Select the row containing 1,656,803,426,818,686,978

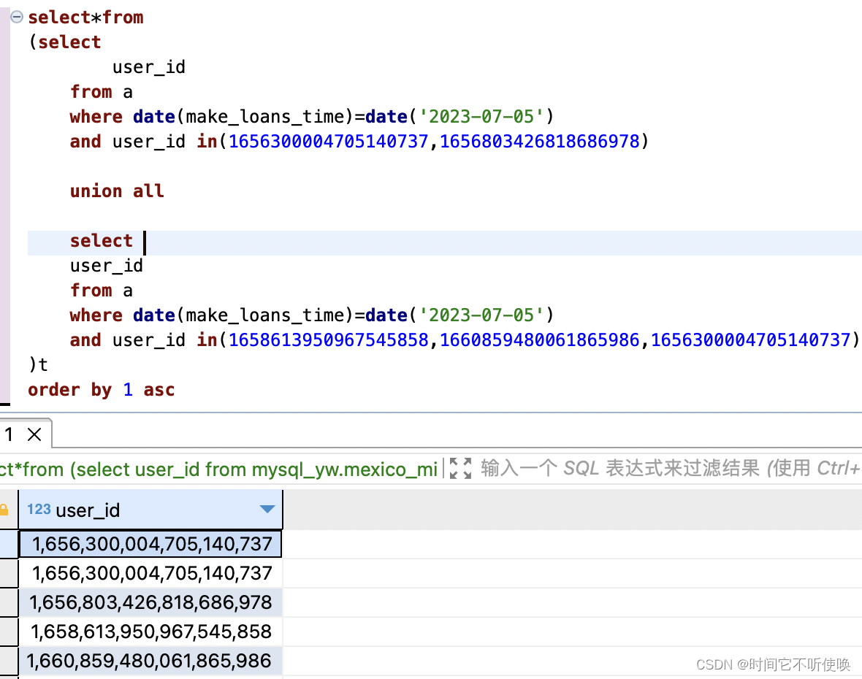(x=150, y=602)
